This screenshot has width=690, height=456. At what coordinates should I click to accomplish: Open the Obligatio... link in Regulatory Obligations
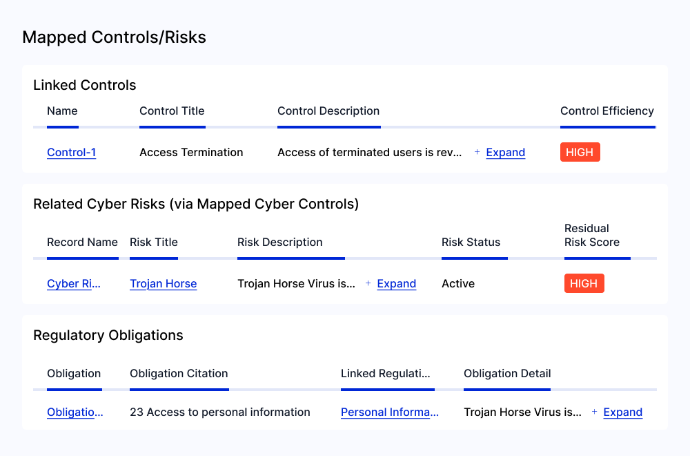click(x=75, y=412)
